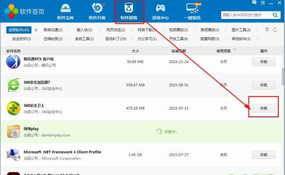Image resolution: width=285 pixels, height=175 pixels.
Task: Click the 腾讯通RTX app icon
Action: 13,62
